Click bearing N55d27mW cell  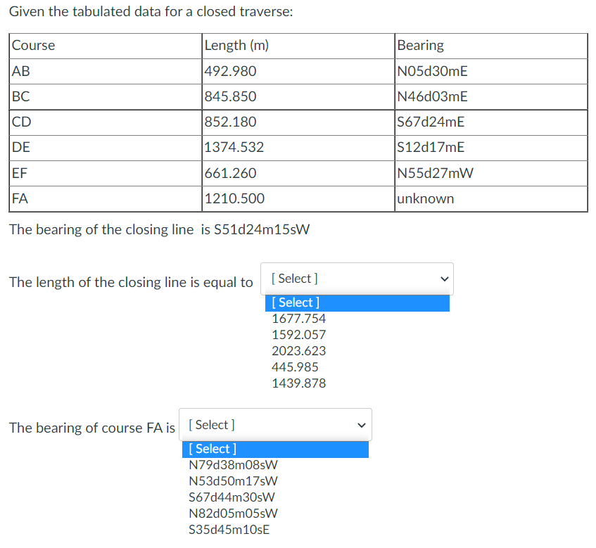click(491, 173)
